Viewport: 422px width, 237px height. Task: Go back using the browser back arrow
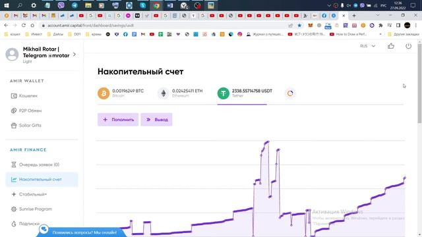[x=6, y=25]
